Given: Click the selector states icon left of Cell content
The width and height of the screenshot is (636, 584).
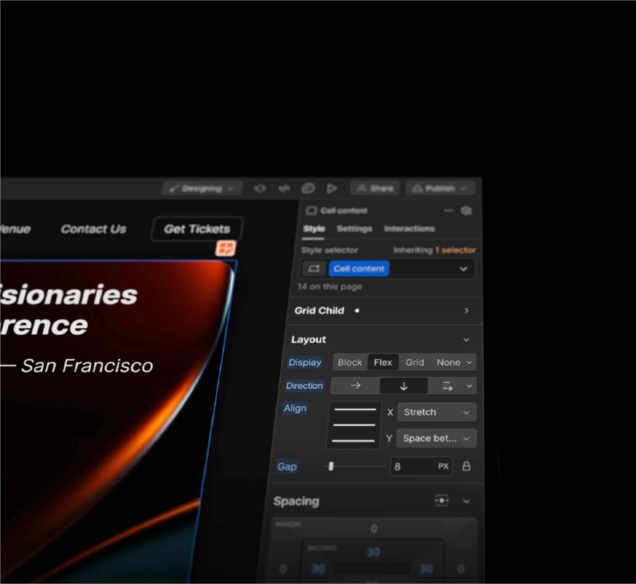Looking at the screenshot, I should coord(314,269).
